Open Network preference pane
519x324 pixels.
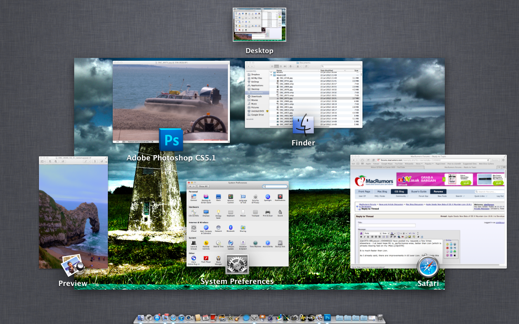(x=219, y=229)
